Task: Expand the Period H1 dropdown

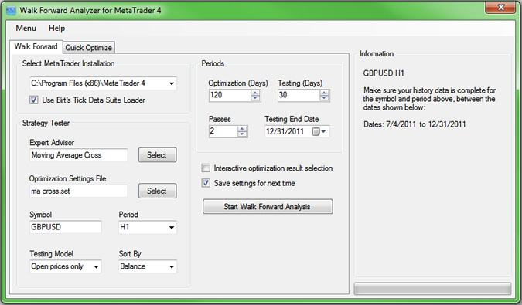Action: pyautogui.click(x=172, y=227)
